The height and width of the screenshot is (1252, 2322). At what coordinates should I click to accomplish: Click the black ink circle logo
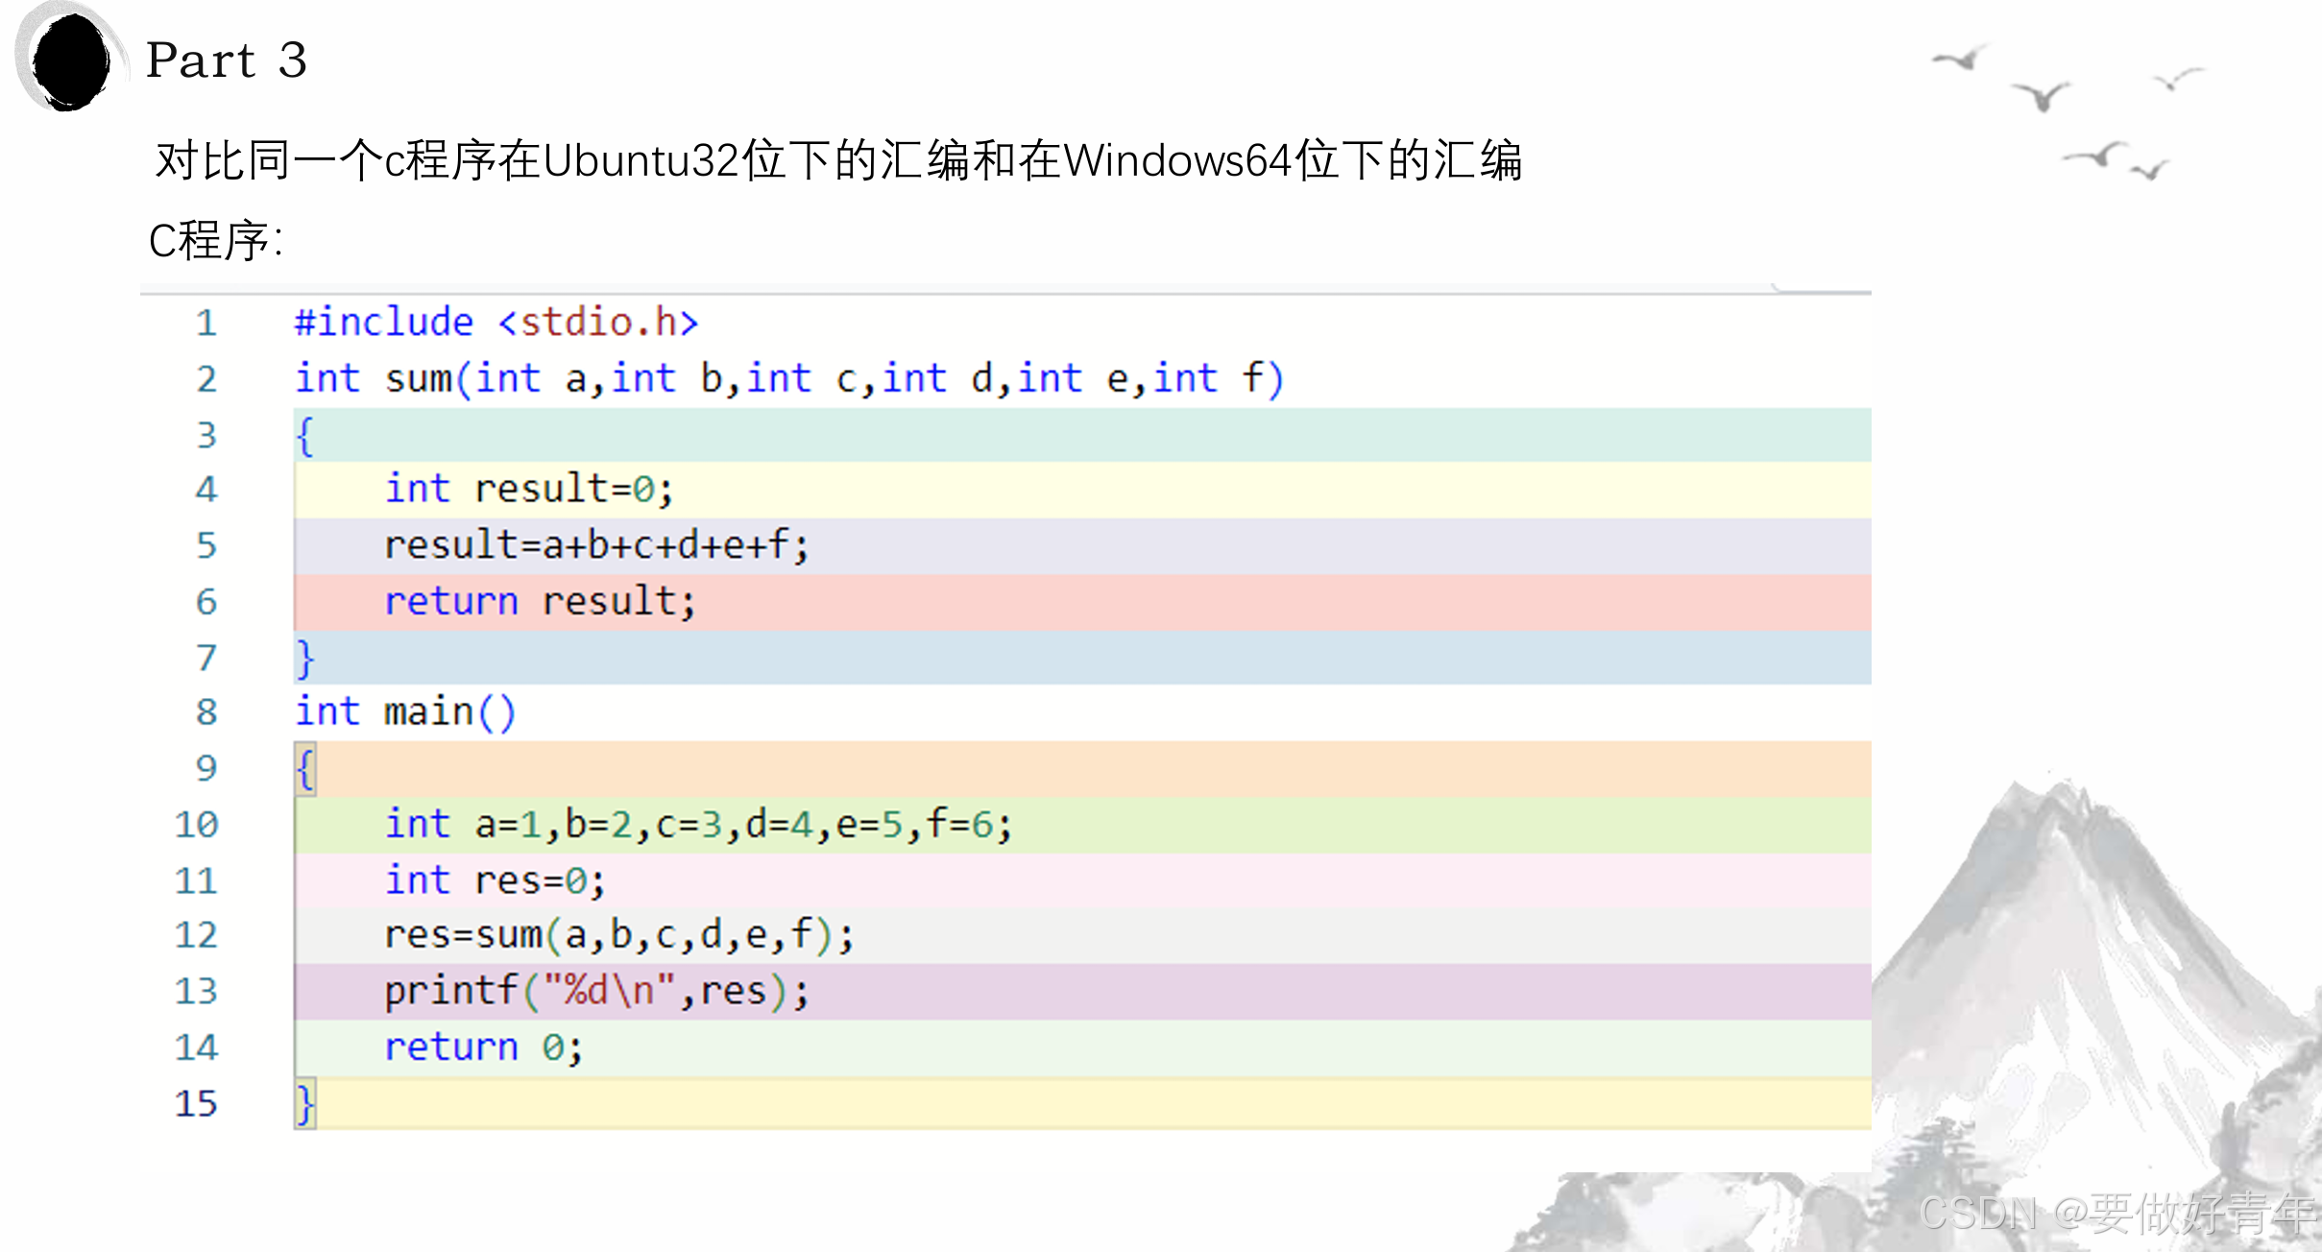tap(69, 60)
